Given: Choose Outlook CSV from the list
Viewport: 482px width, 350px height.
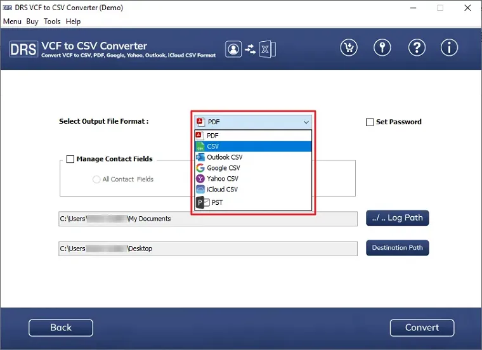Looking at the screenshot, I should pyautogui.click(x=253, y=157).
